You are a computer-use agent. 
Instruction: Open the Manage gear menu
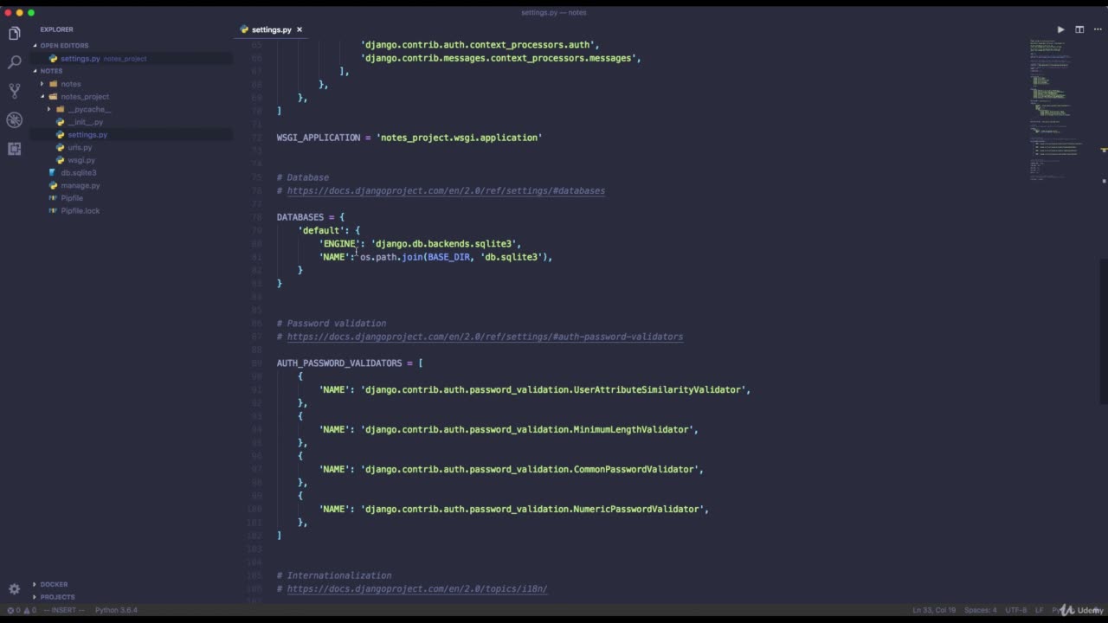(x=14, y=589)
